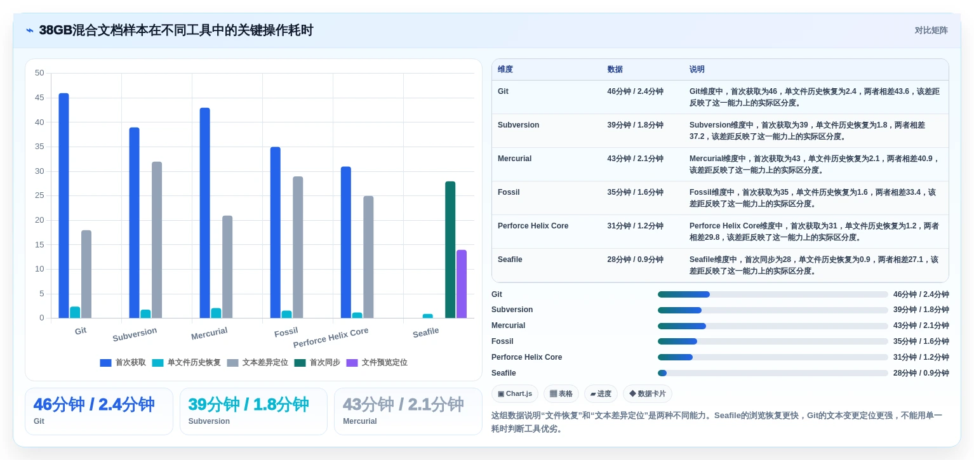Image resolution: width=974 pixels, height=460 pixels.
Task: Toggle 单文件历史恢复 legend series
Action: pyautogui.click(x=187, y=362)
